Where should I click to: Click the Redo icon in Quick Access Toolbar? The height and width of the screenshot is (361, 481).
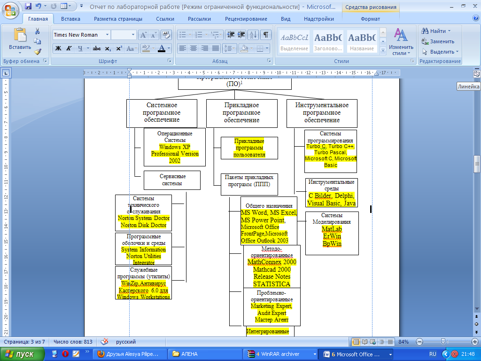click(54, 6)
